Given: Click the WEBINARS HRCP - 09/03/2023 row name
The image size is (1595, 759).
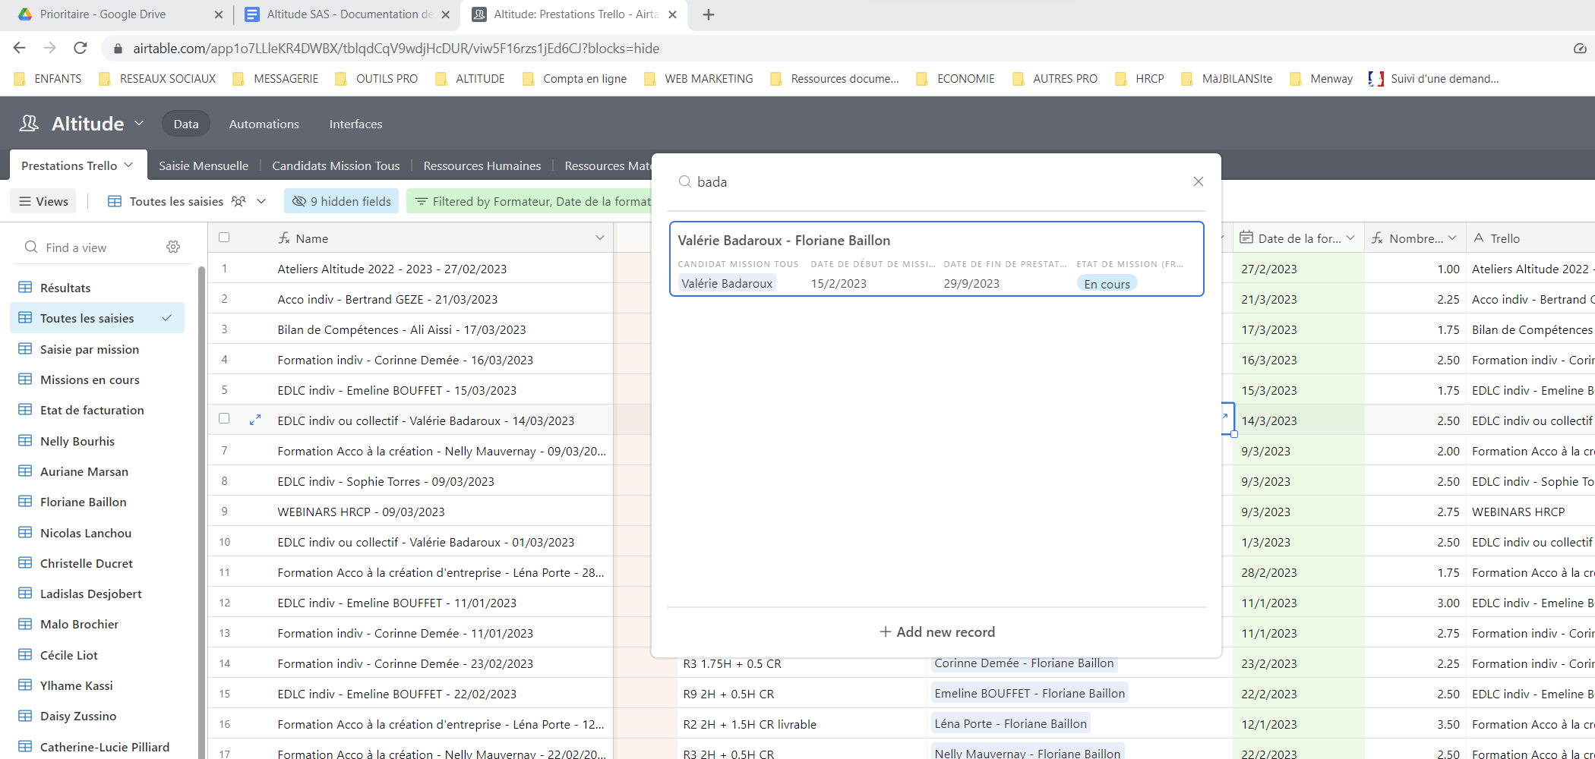Looking at the screenshot, I should coord(361,512).
